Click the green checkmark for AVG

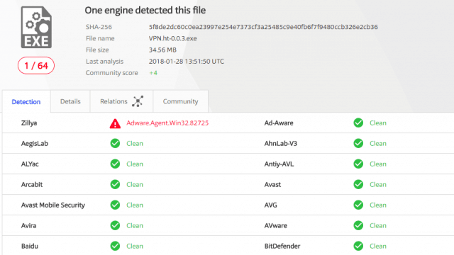(358, 205)
